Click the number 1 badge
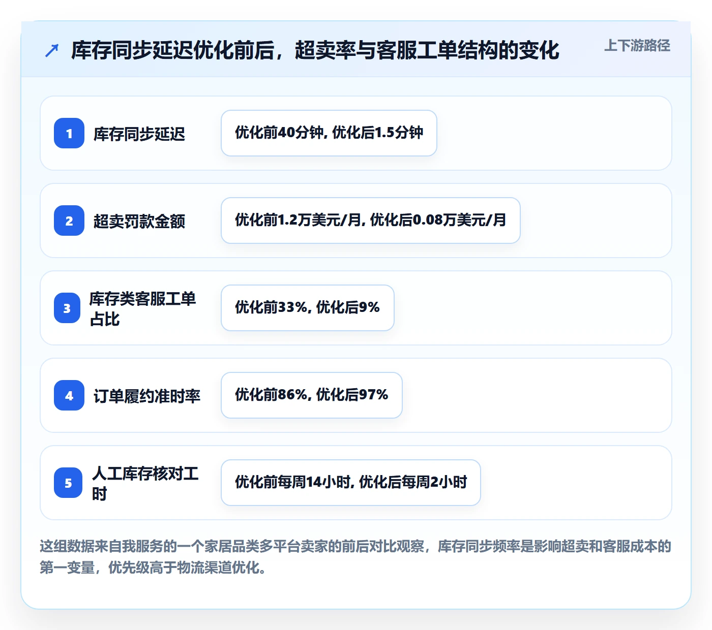 pos(69,133)
